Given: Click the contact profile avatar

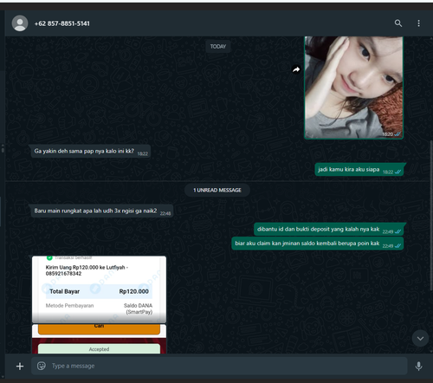Looking at the screenshot, I should (20, 23).
